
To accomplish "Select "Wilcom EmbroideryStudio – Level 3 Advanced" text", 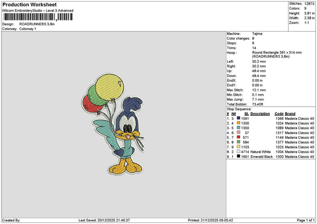I will (38, 11).
